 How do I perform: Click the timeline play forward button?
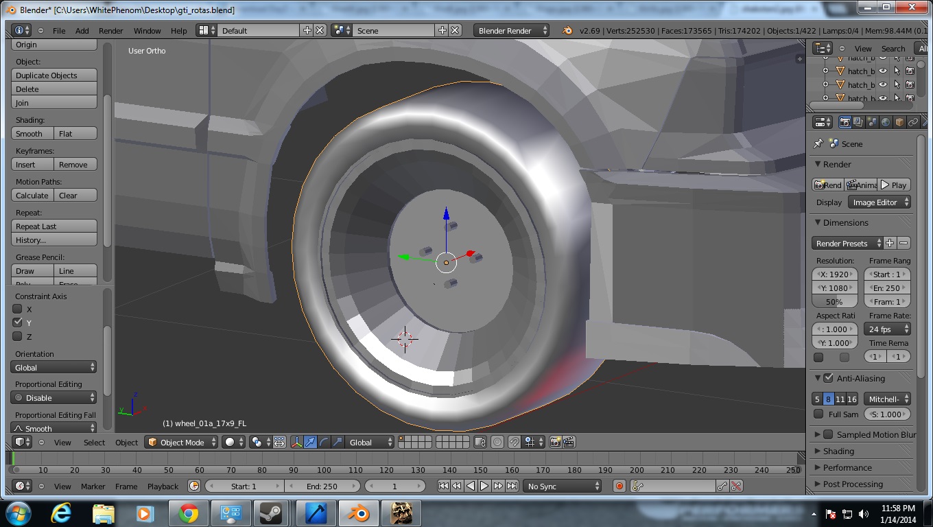point(484,486)
